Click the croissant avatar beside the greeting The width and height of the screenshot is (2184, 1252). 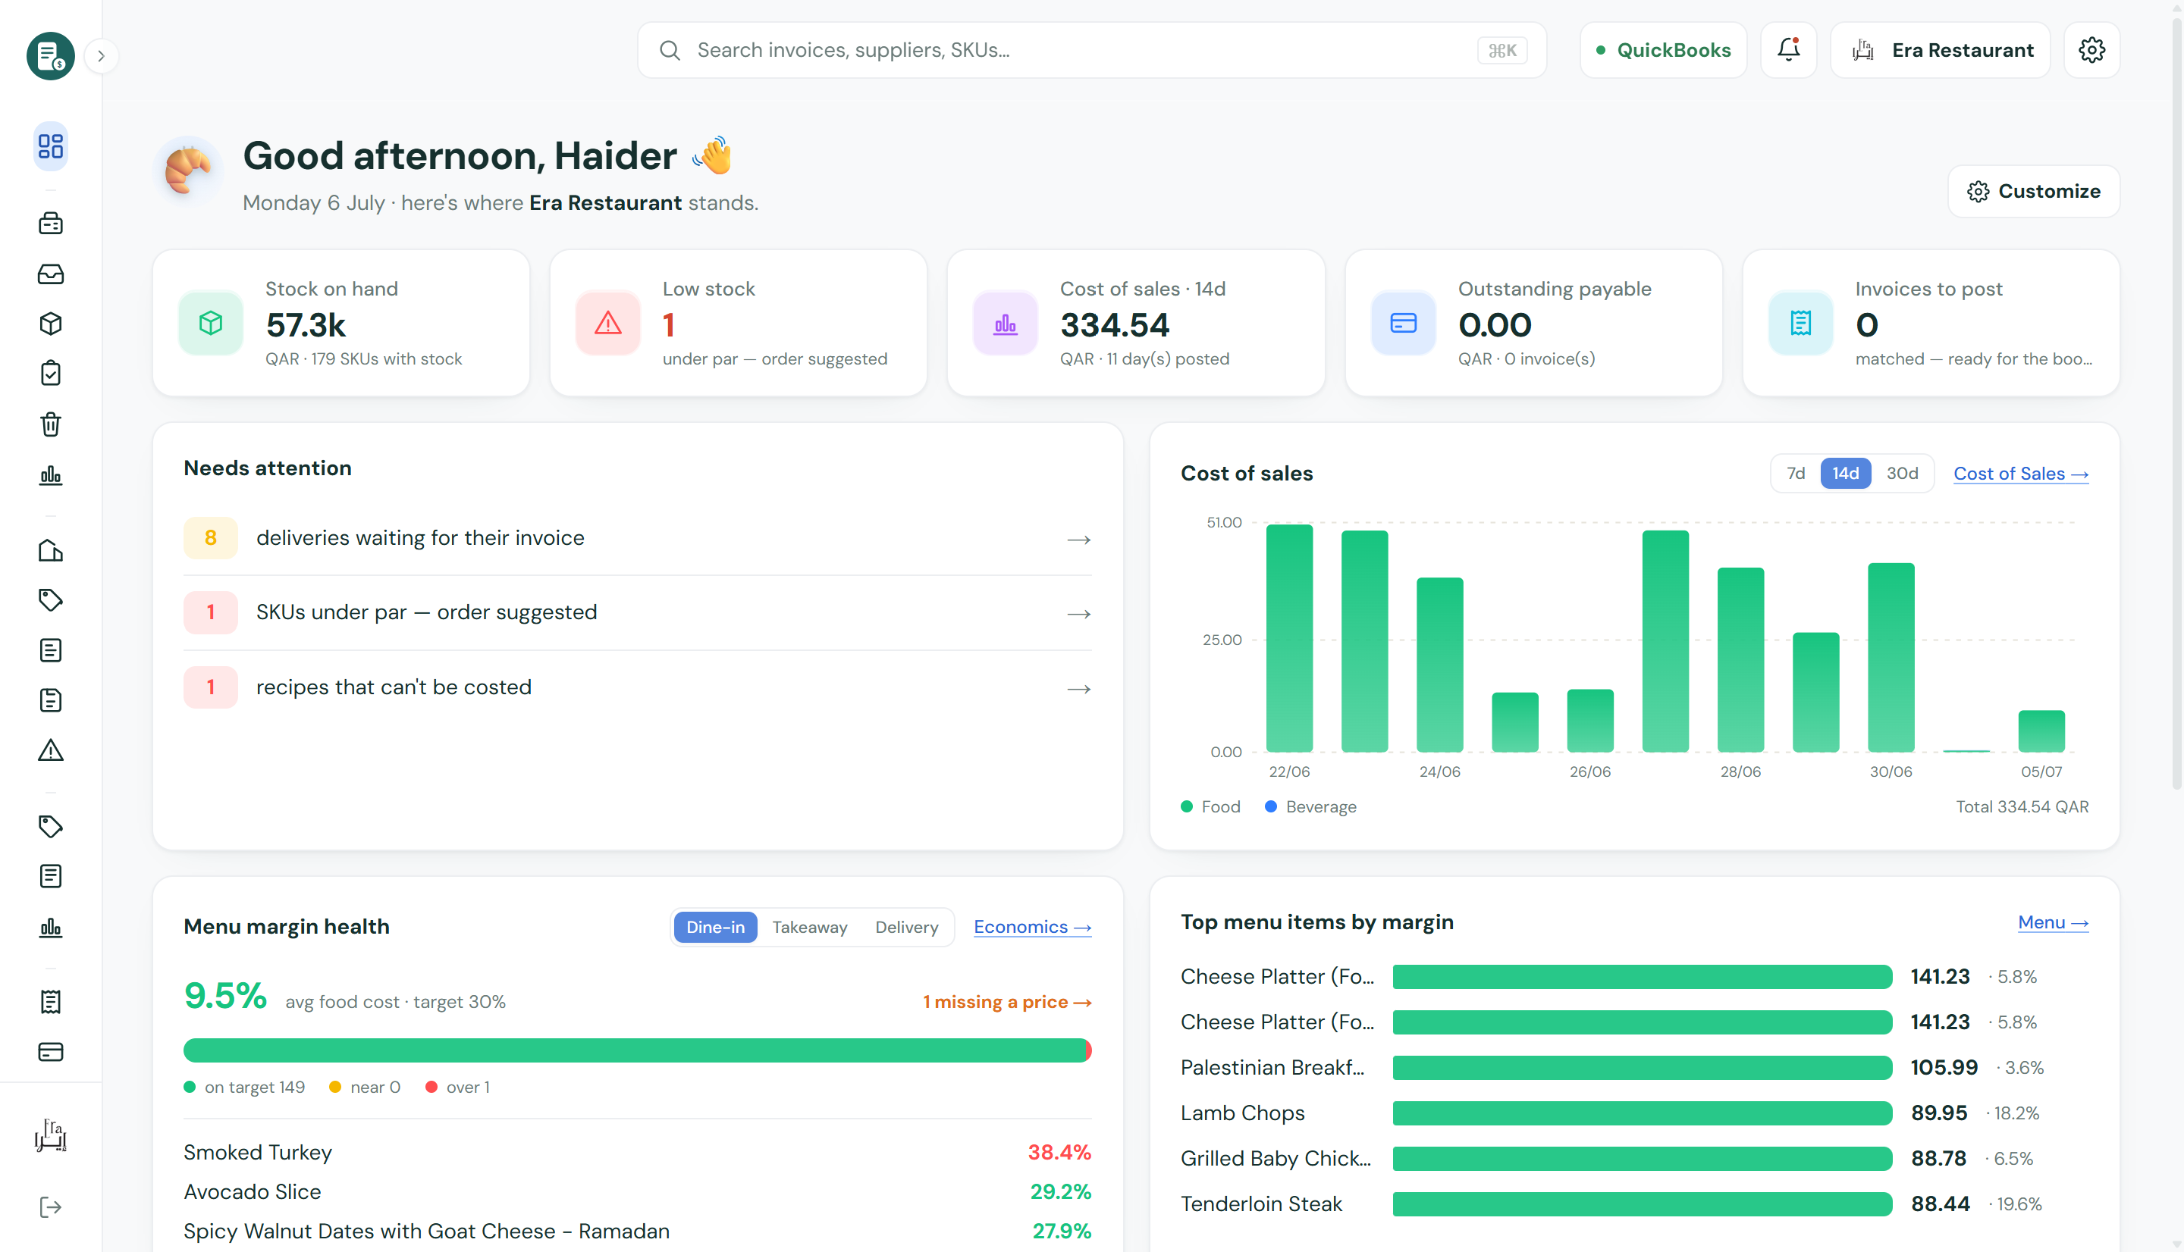click(x=188, y=171)
